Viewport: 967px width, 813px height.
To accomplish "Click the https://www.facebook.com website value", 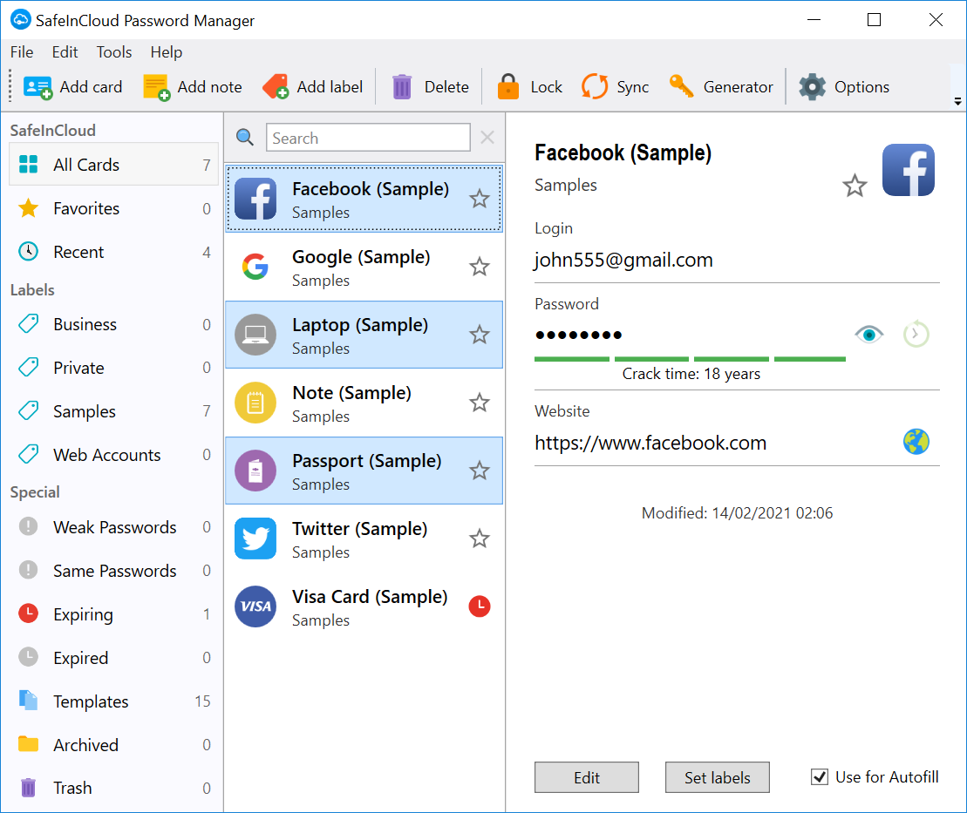I will (650, 444).
